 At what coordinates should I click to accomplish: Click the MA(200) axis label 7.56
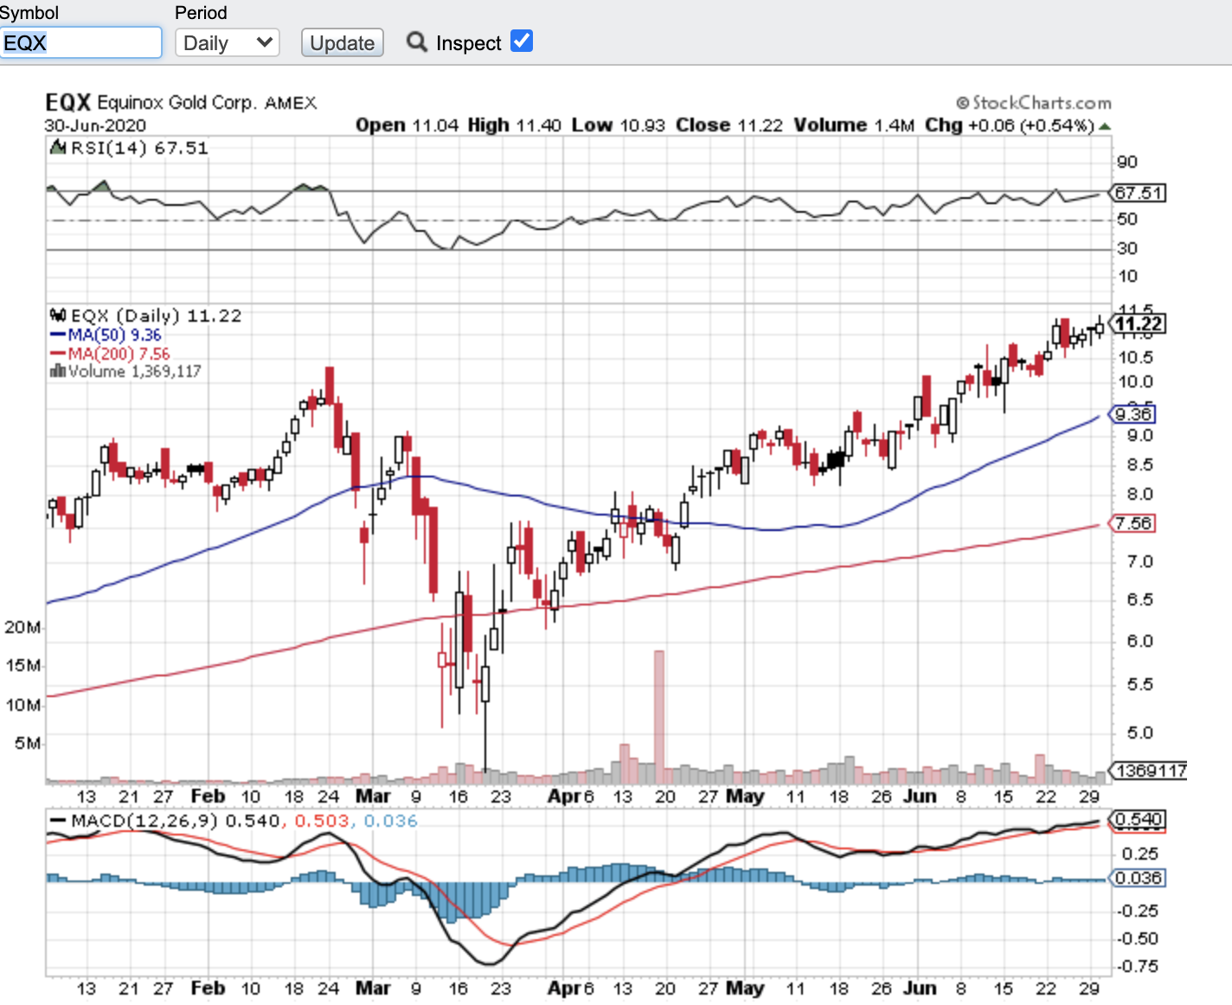(x=1133, y=523)
